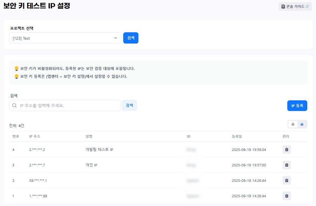This screenshot has width=316, height=206.
Task: Select the blue lock icon toggle
Action: tap(302, 124)
